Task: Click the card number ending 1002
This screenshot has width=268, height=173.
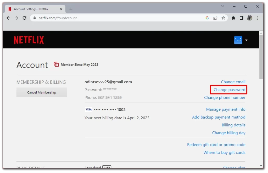Action: (110, 110)
